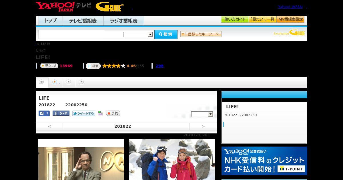Image resolution: width=343 pixels, height=180 pixels.
Task: Click into the keyword search input field
Action: pos(81,34)
